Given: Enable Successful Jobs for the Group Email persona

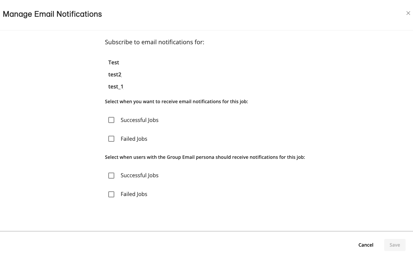Looking at the screenshot, I should 111,175.
